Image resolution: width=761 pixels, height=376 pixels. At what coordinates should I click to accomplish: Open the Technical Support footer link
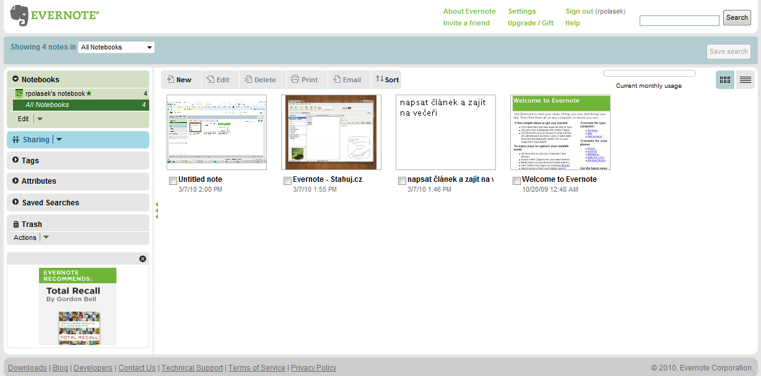(x=192, y=368)
